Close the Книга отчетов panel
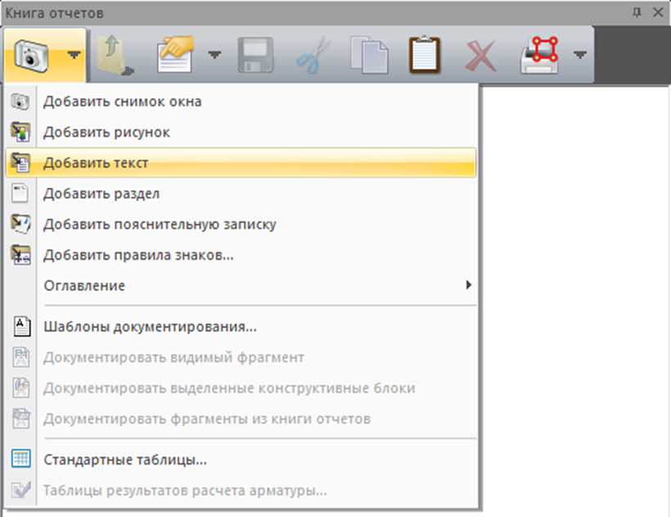This screenshot has width=671, height=517. [x=658, y=12]
